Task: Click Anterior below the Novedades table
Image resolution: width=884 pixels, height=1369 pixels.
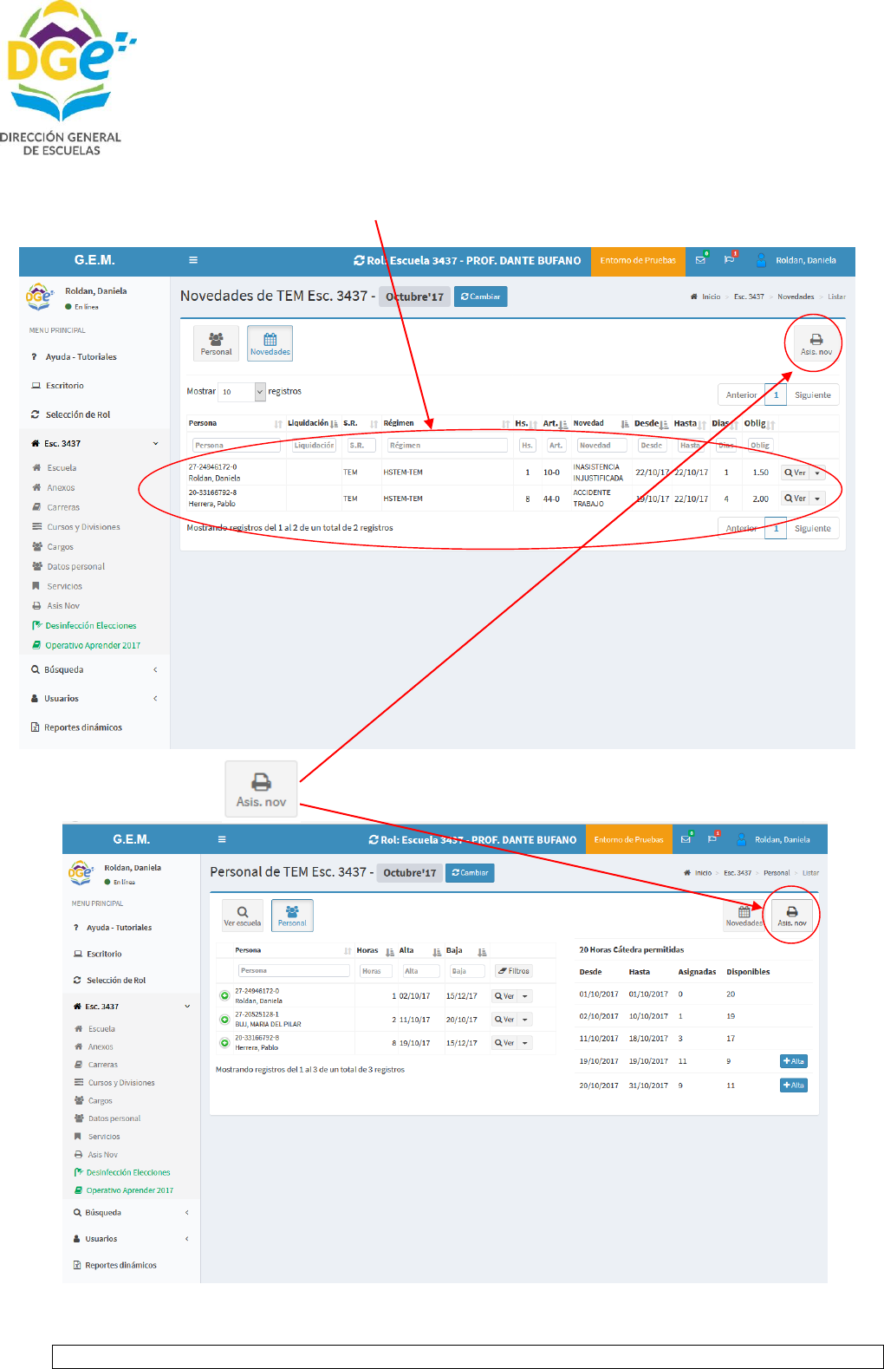Action: 741,528
